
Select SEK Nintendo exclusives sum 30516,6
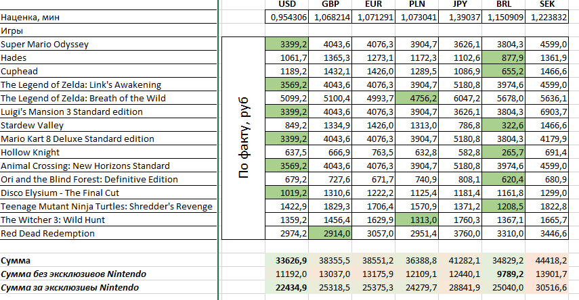(x=547, y=287)
